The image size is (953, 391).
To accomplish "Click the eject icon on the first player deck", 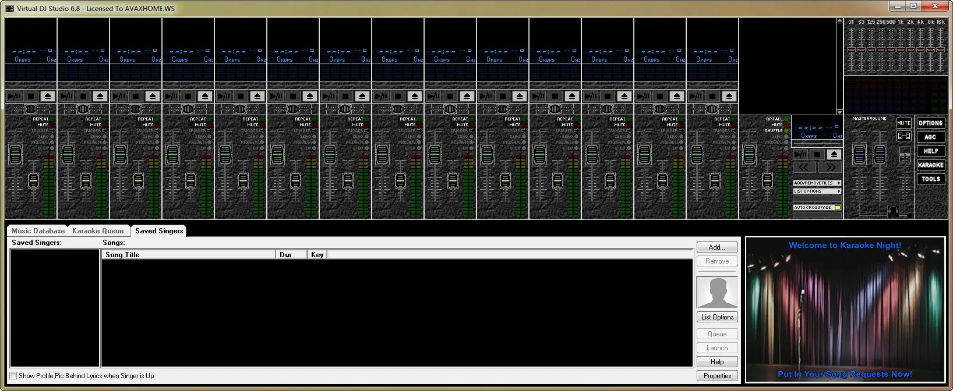I will (48, 96).
